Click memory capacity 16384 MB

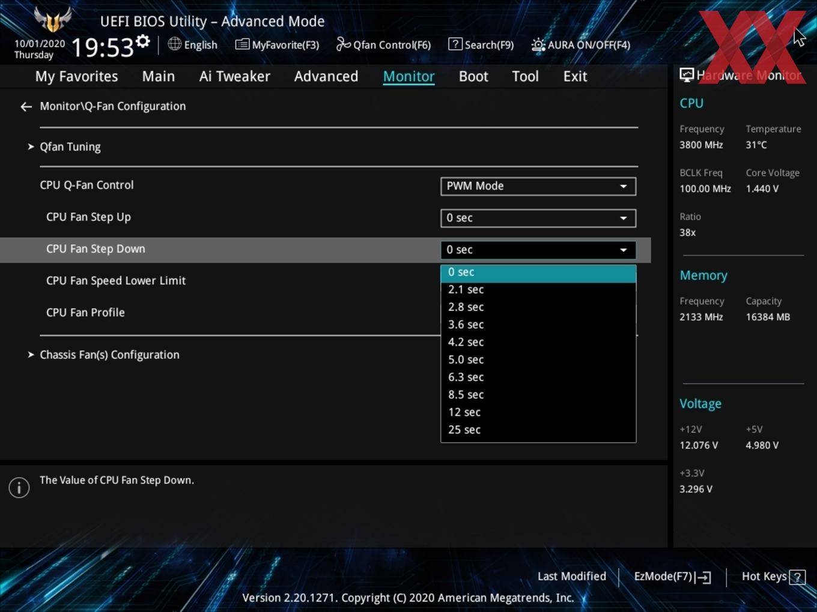[x=768, y=317]
